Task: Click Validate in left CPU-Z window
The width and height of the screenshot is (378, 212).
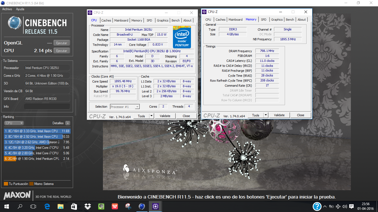Action: pos(165,116)
